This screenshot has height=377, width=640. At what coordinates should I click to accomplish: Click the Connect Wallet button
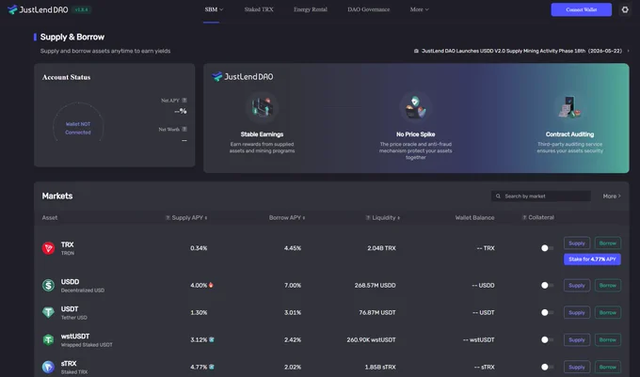tap(582, 9)
